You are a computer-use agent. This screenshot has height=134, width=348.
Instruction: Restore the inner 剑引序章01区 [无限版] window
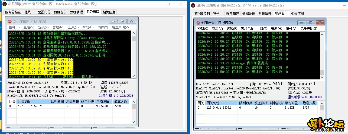[x=122, y=21]
